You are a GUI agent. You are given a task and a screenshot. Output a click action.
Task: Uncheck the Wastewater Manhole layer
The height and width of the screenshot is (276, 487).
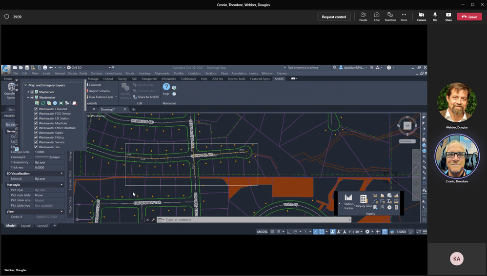(36, 123)
